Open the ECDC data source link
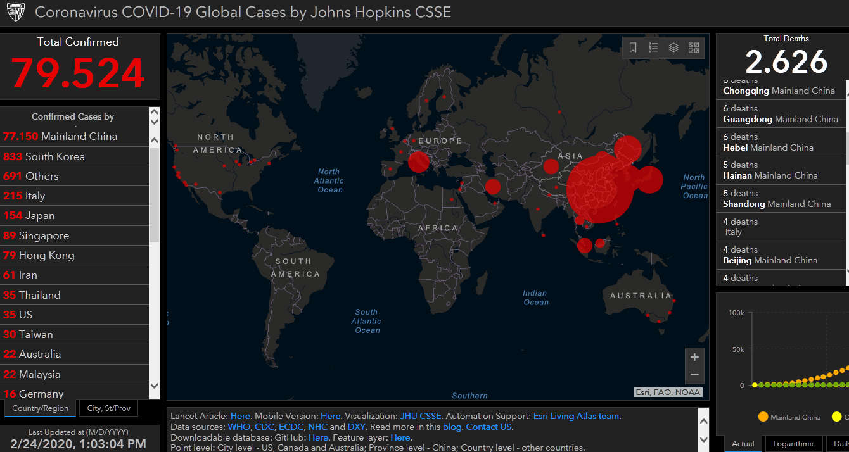 click(291, 427)
